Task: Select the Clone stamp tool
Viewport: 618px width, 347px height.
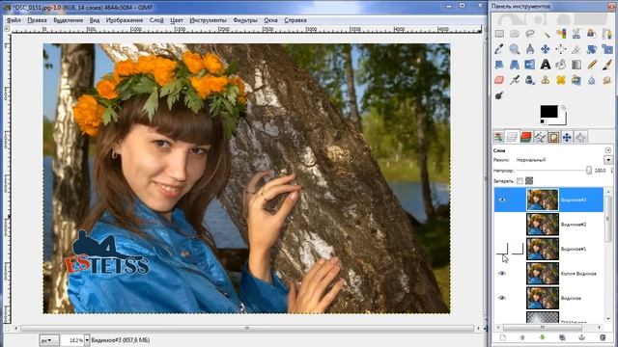Action: 546,80
